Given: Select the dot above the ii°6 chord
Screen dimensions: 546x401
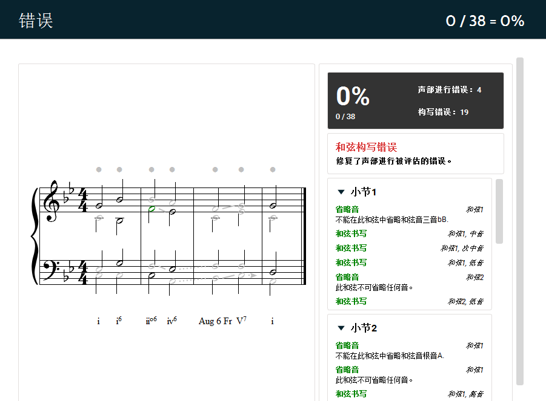Looking at the screenshot, I should 151,169.
